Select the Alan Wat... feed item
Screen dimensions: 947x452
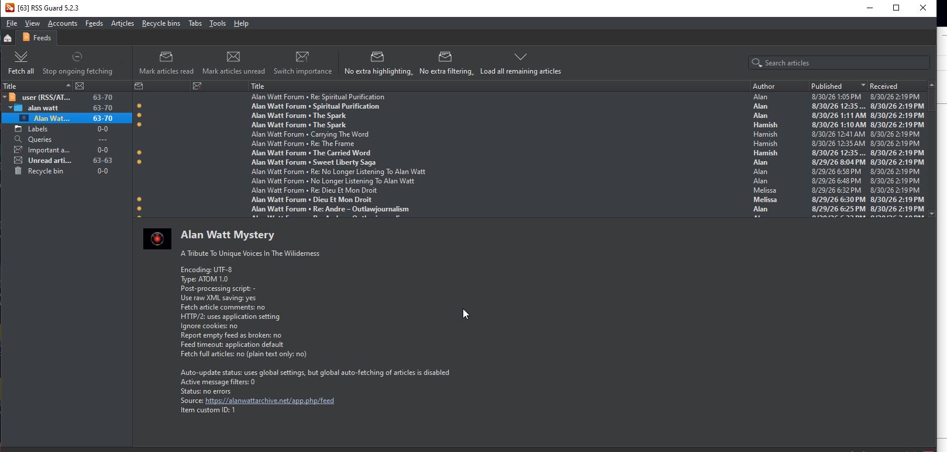(66, 119)
